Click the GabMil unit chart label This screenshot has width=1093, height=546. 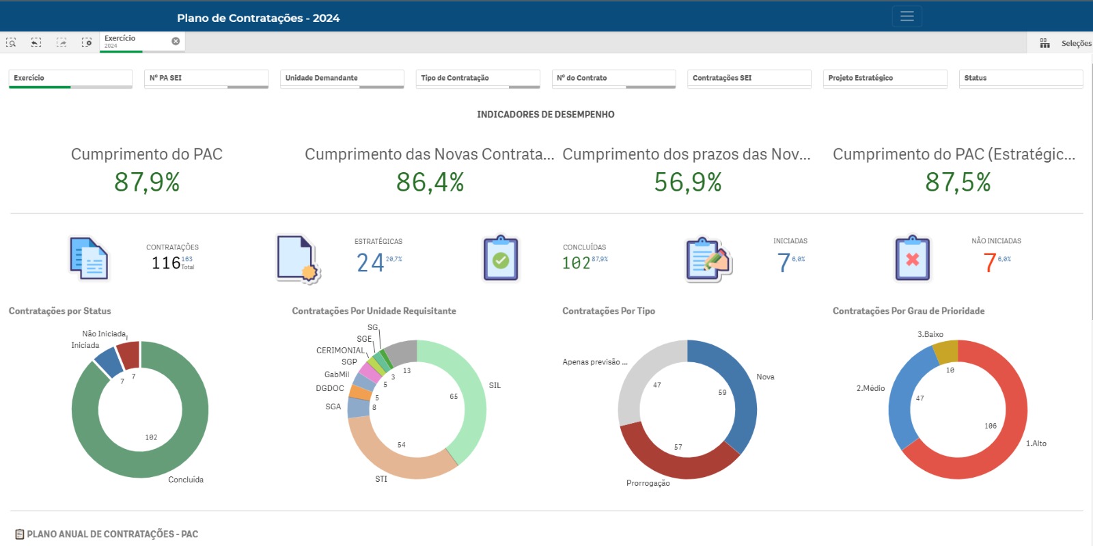point(337,374)
